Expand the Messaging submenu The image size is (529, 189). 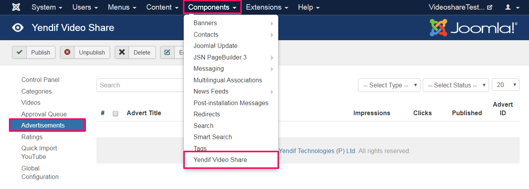[231, 68]
